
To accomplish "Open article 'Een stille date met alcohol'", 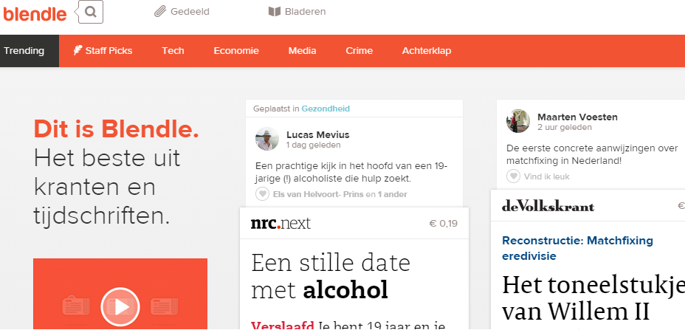I will [330, 277].
